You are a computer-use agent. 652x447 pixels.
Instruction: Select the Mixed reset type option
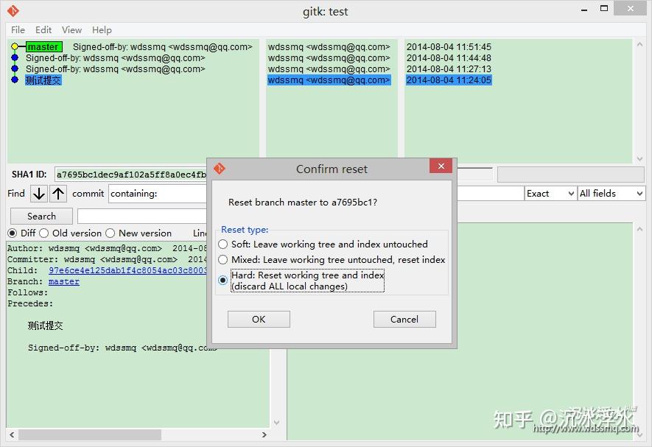point(222,259)
